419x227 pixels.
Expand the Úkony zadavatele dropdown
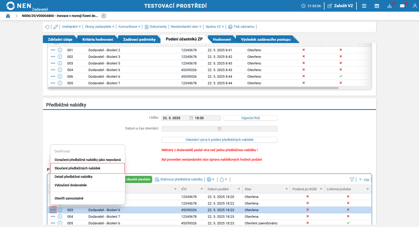click(99, 27)
